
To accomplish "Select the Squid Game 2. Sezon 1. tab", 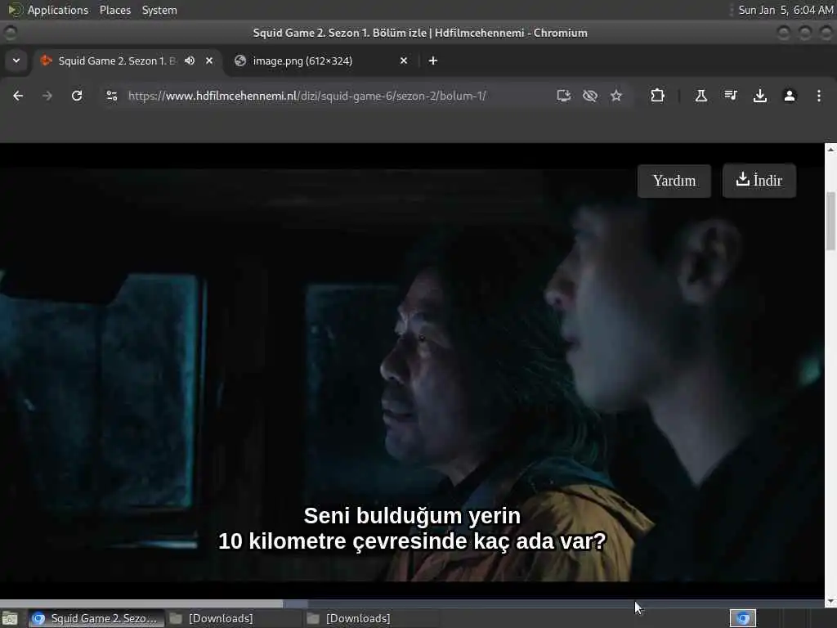I will (x=128, y=61).
